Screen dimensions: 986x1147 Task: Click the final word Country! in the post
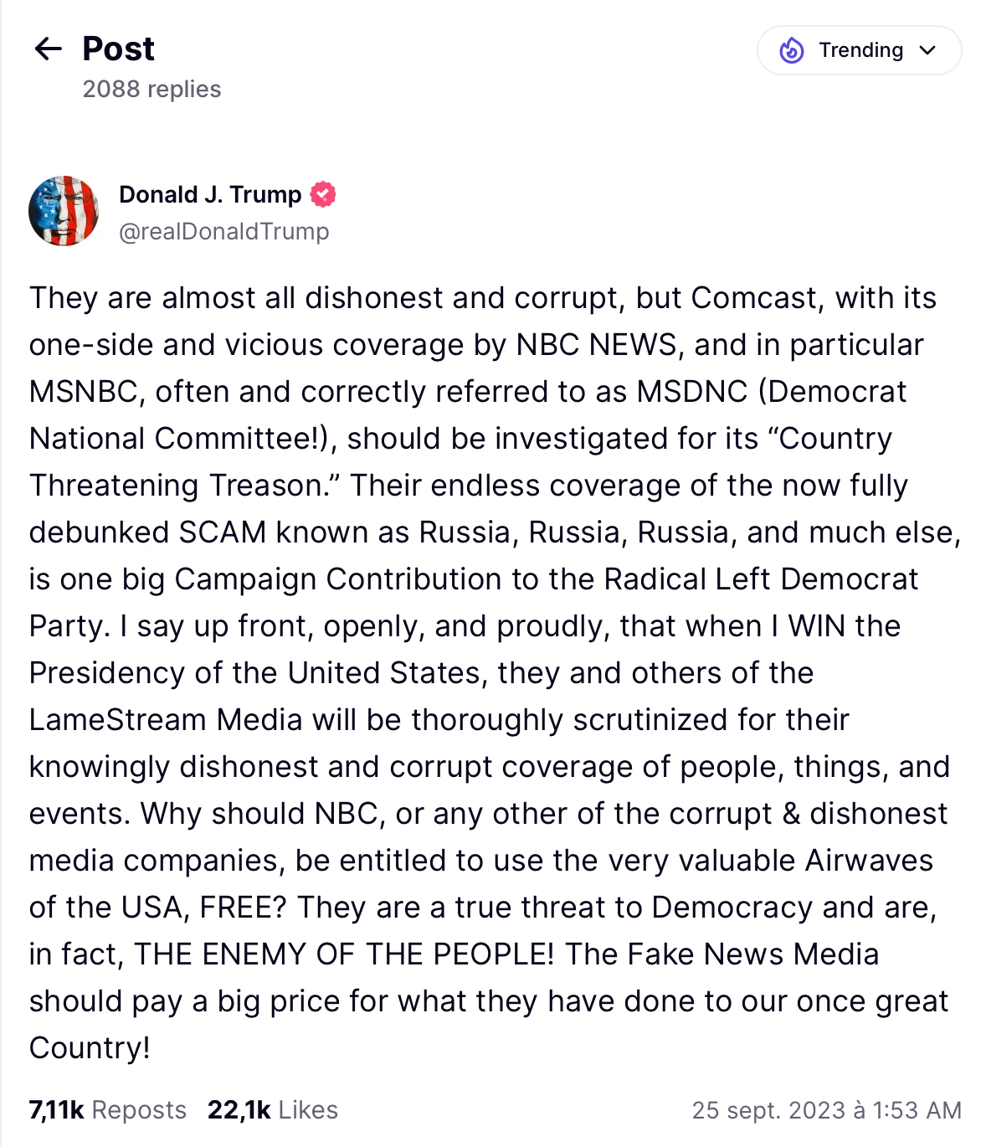[x=90, y=1048]
